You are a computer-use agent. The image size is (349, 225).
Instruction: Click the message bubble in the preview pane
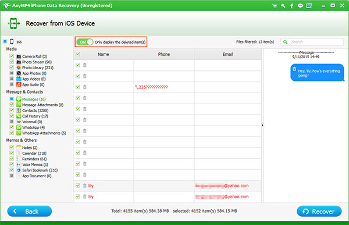click(x=317, y=73)
